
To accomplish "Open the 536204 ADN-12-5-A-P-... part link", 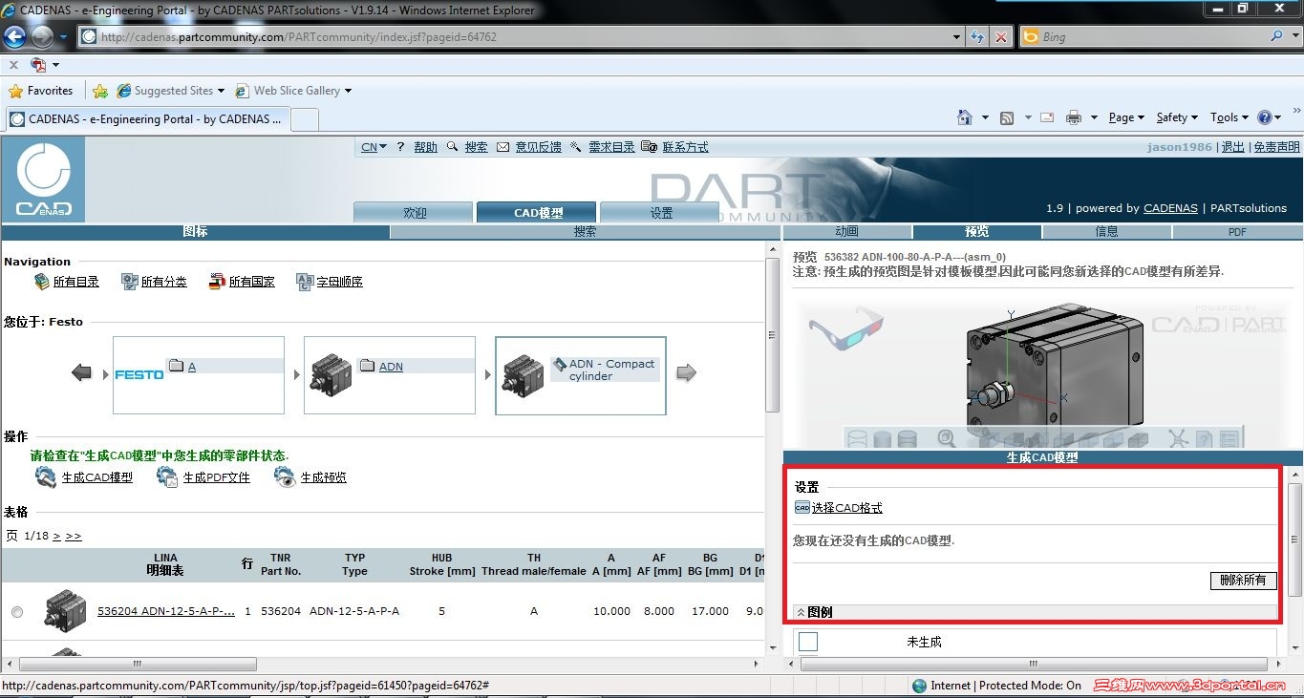I will point(166,611).
